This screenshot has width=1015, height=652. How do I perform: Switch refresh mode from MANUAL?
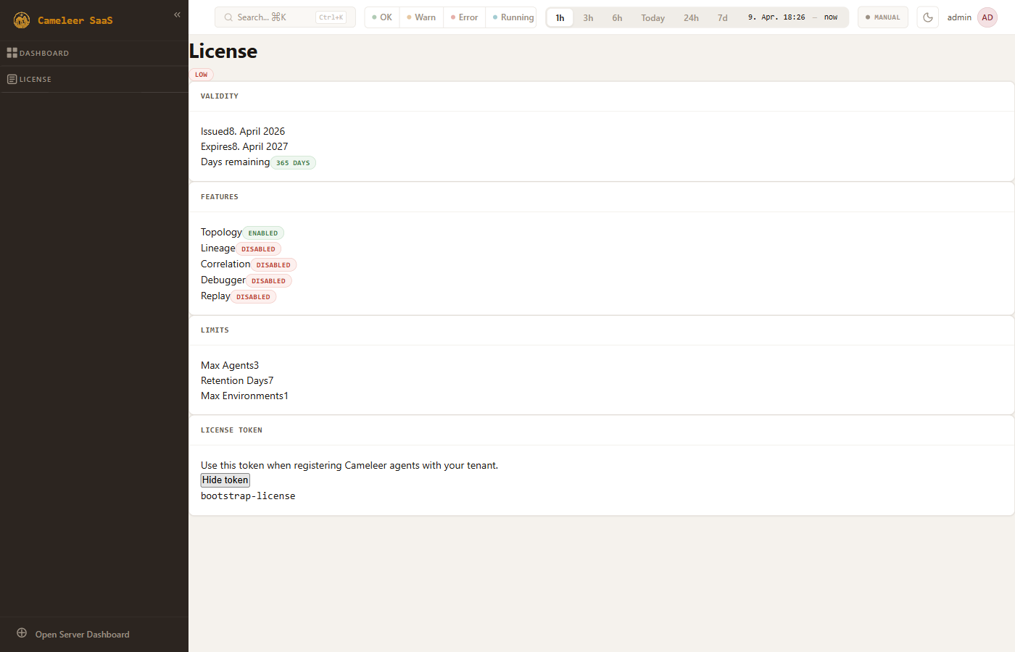point(882,17)
